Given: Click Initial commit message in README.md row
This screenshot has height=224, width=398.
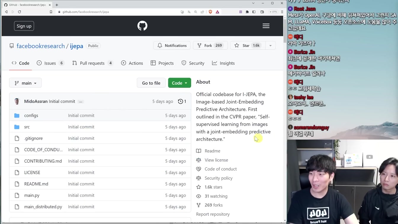Looking at the screenshot, I should coord(81,184).
